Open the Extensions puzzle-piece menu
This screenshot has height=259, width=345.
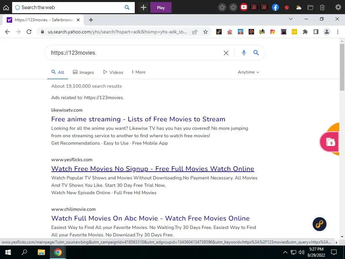click(305, 32)
